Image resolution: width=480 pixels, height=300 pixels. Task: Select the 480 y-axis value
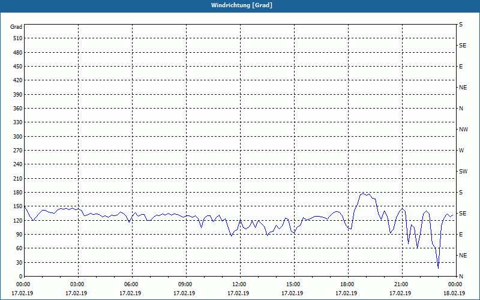18,53
